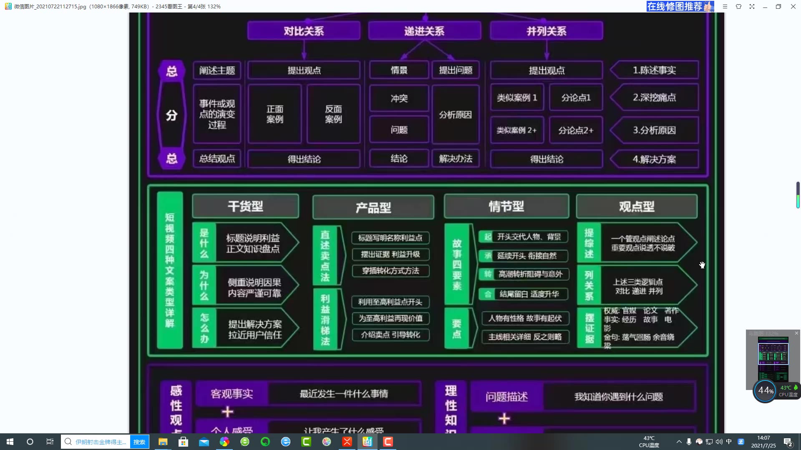Image resolution: width=801 pixels, height=450 pixels.
Task: Open the Mail app from the taskbar
Action: coord(204,442)
